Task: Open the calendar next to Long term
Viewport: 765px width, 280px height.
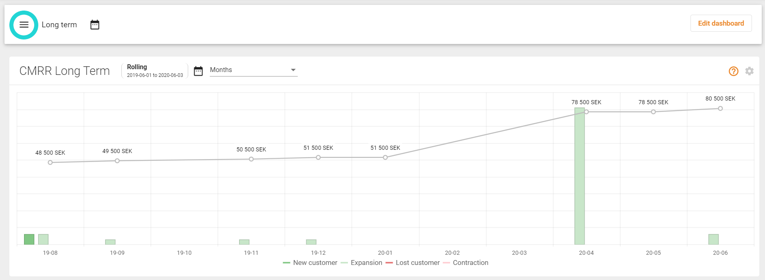Action: click(95, 25)
